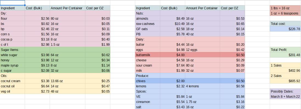
Task: Click the flour cost cell $2.56
Action: [37, 19]
